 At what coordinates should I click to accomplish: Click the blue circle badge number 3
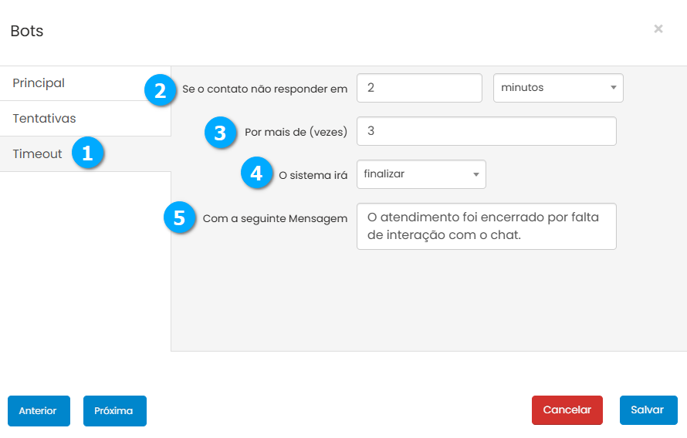click(220, 133)
